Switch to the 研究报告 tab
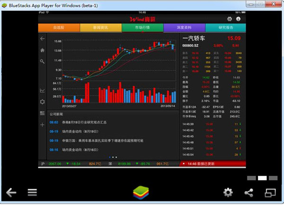The height and width of the screenshot is (205, 284). (226, 28)
